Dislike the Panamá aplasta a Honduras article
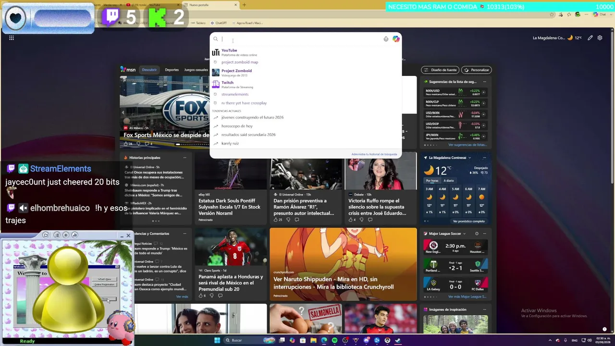This screenshot has height=346, width=615. click(211, 296)
